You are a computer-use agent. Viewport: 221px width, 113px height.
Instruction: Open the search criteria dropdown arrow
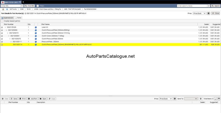[209, 6]
